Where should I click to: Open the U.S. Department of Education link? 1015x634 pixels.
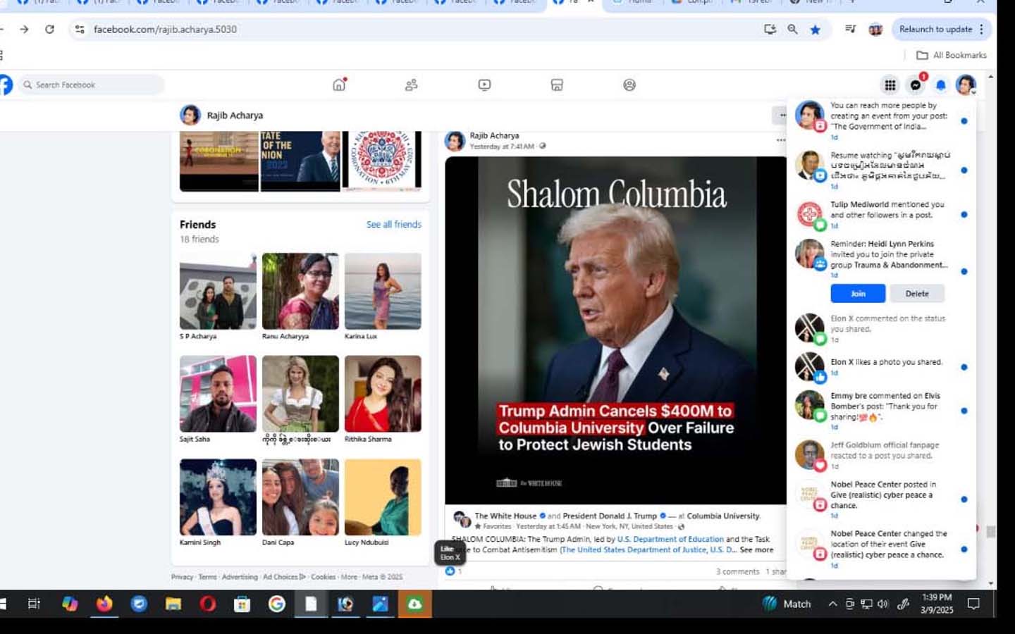pos(670,539)
